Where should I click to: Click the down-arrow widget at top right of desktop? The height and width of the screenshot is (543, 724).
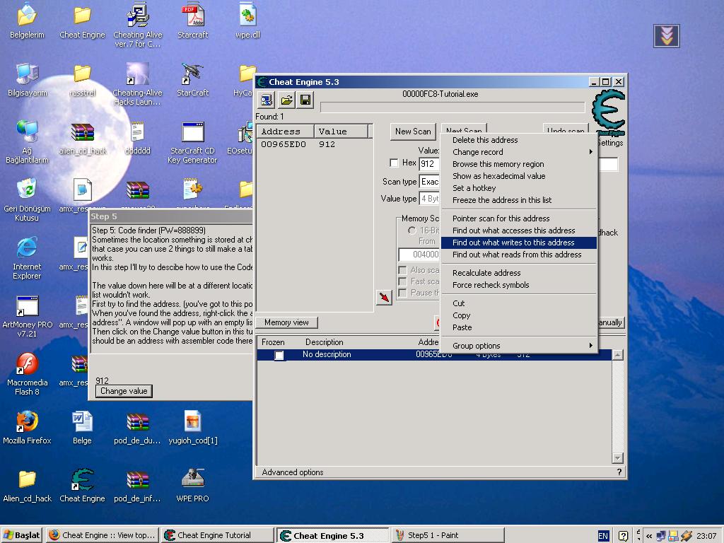point(666,36)
